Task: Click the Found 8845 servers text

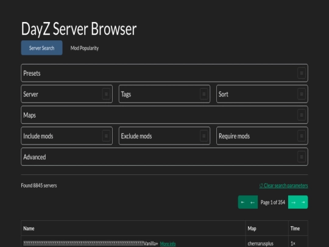Action: [39, 185]
